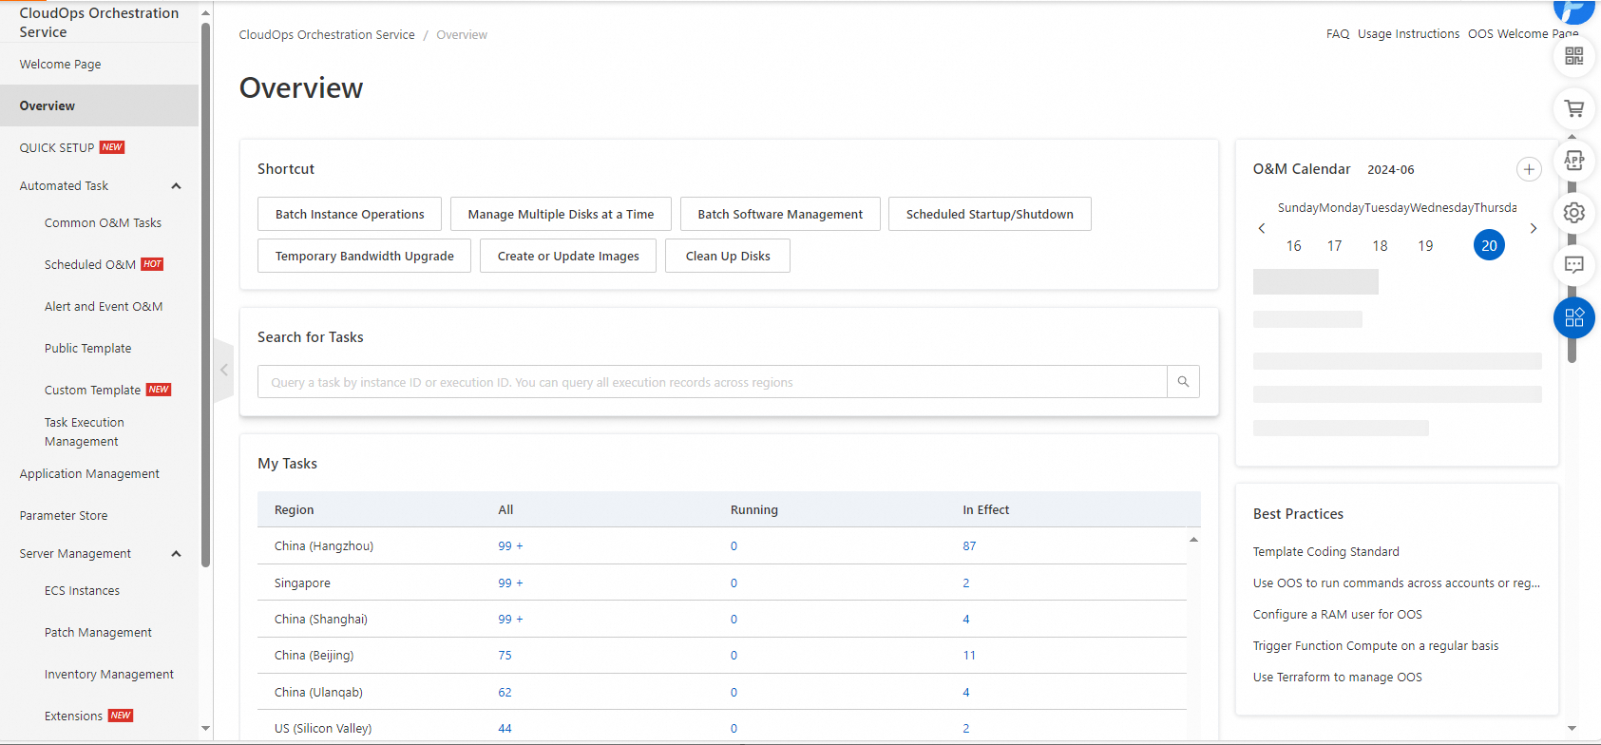
Task: Add an O&M Calendar entry with plus icon
Action: coord(1528,169)
